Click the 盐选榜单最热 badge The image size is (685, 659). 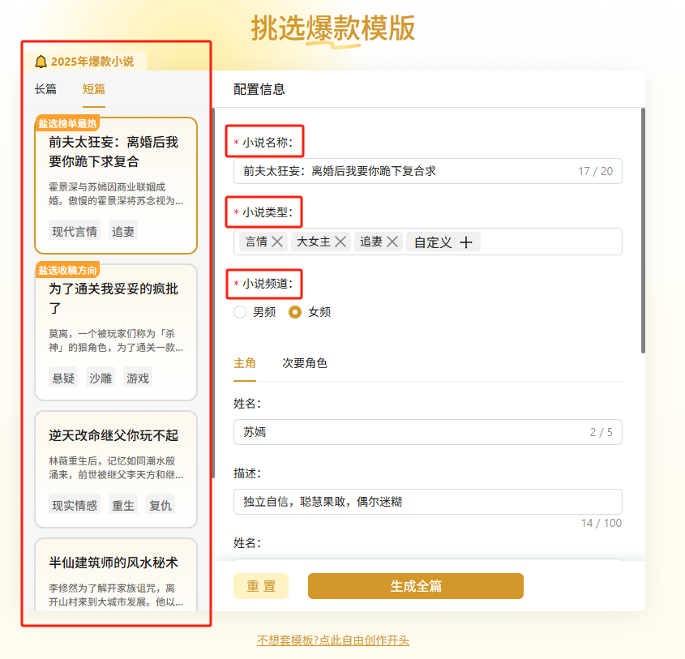[x=68, y=123]
